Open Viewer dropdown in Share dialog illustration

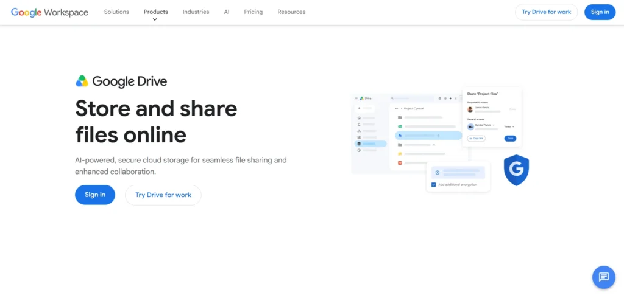click(x=509, y=126)
